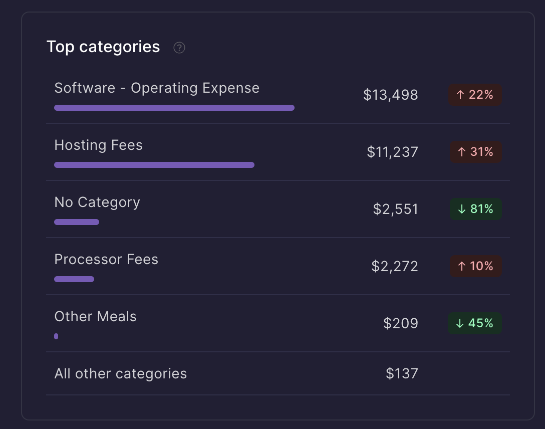Click the $13,498 amount
This screenshot has width=545, height=429.
click(x=390, y=95)
